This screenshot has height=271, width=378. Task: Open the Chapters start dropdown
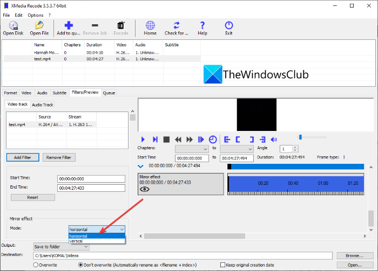192,149
